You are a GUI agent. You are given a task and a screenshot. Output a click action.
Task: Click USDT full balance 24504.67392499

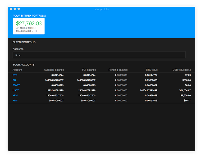point(87,90)
